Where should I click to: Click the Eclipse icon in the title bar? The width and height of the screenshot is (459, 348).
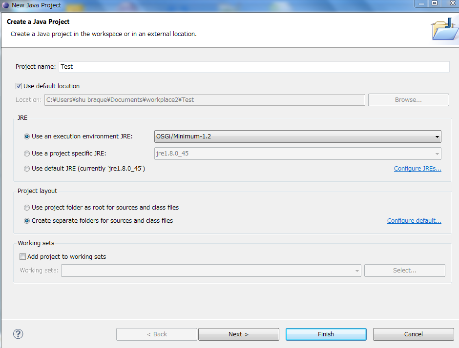[5, 5]
